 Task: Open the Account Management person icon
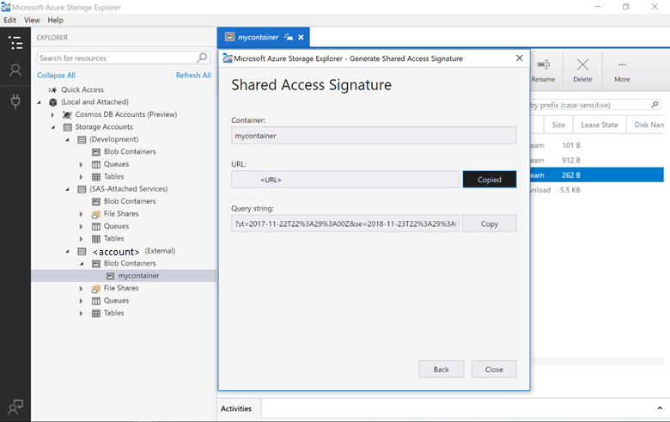coord(15,70)
